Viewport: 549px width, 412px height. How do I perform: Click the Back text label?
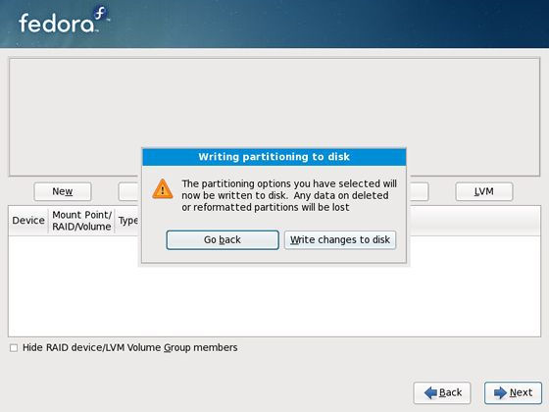(x=451, y=392)
